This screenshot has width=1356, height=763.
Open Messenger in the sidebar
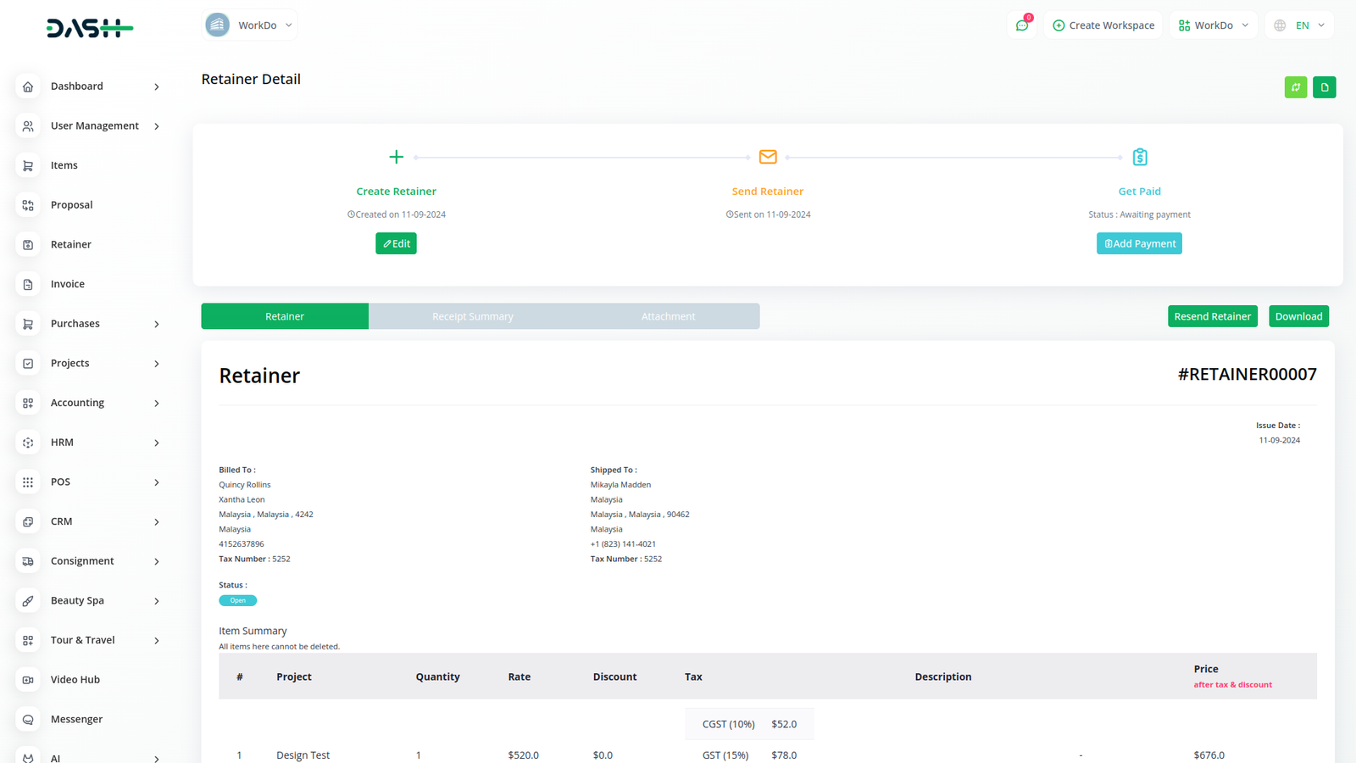76,719
